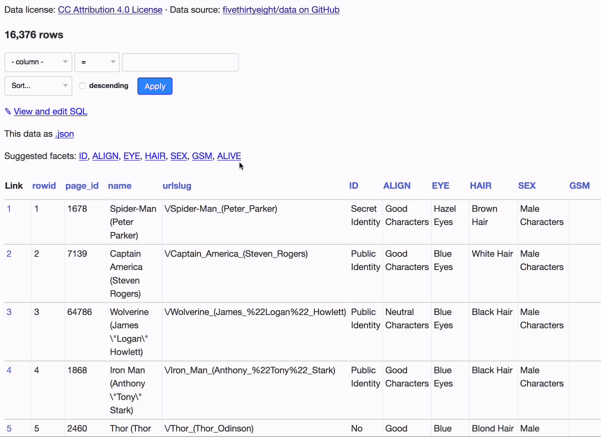Open row link 3 for Wolverine
601x437 pixels.
click(9, 312)
